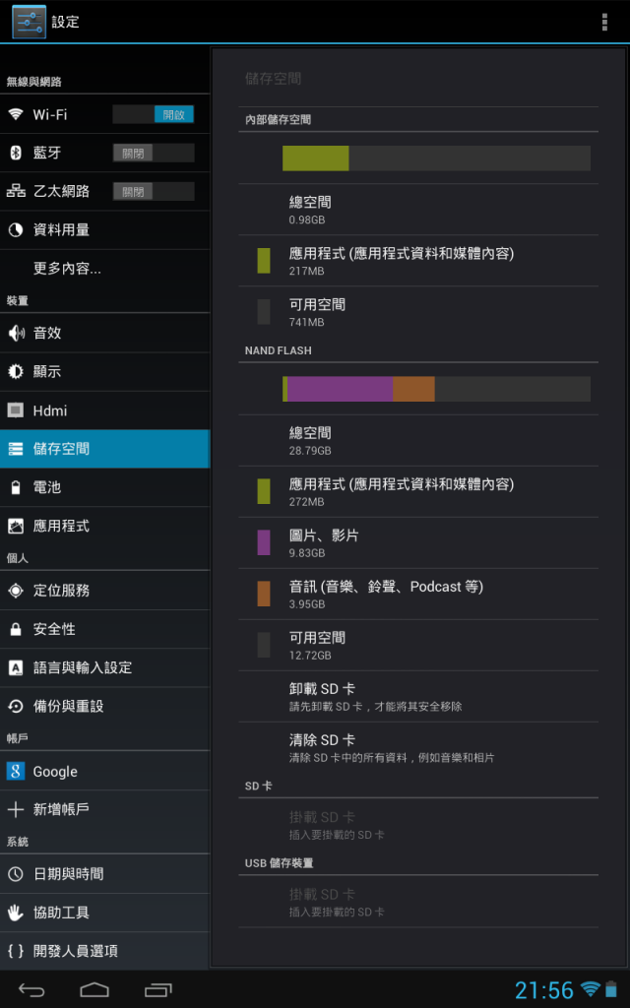
Task: Tap the lock icon for 安全性
Action: [16, 629]
